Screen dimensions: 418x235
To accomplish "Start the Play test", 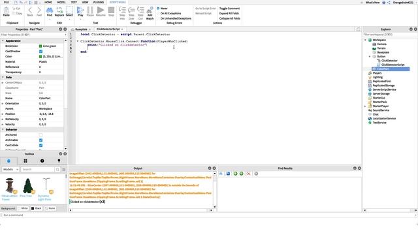I will [x=80, y=12].
